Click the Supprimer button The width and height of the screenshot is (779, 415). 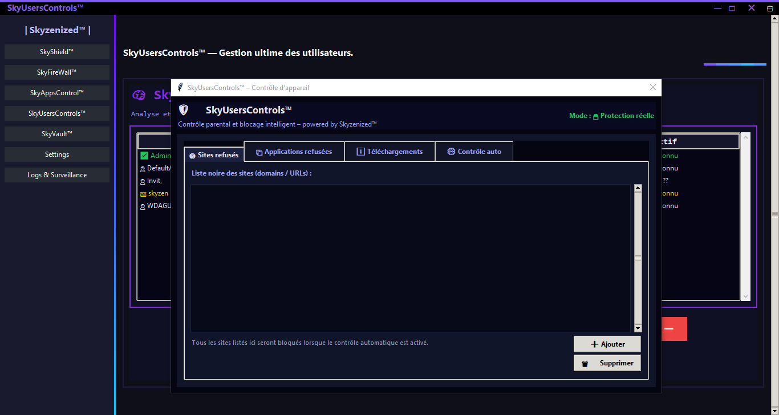(x=607, y=363)
